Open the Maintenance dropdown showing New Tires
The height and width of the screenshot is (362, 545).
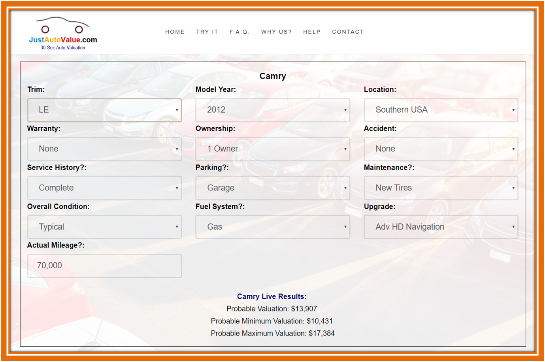pos(441,188)
